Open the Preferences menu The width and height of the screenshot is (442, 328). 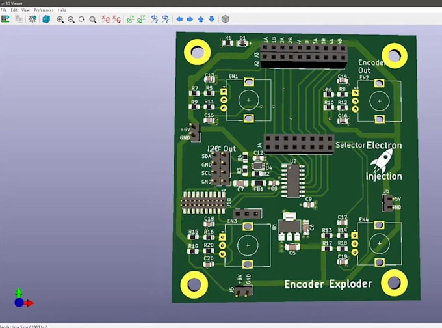pyautogui.click(x=44, y=10)
